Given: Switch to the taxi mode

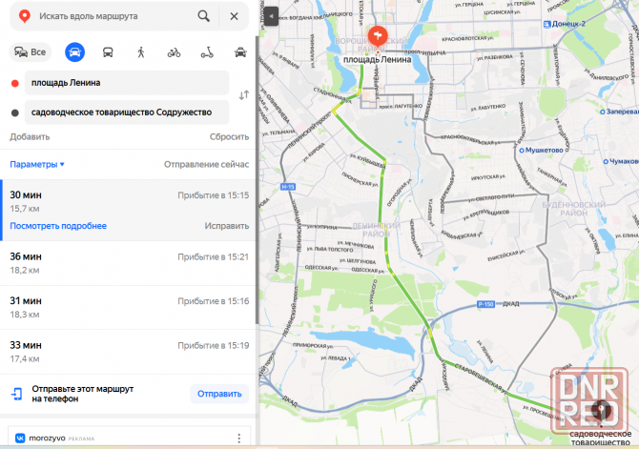Looking at the screenshot, I should 240,52.
